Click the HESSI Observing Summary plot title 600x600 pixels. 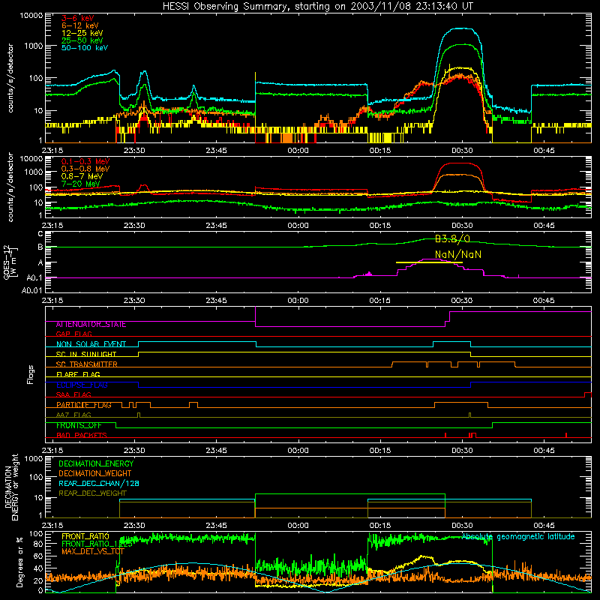coord(318,6)
